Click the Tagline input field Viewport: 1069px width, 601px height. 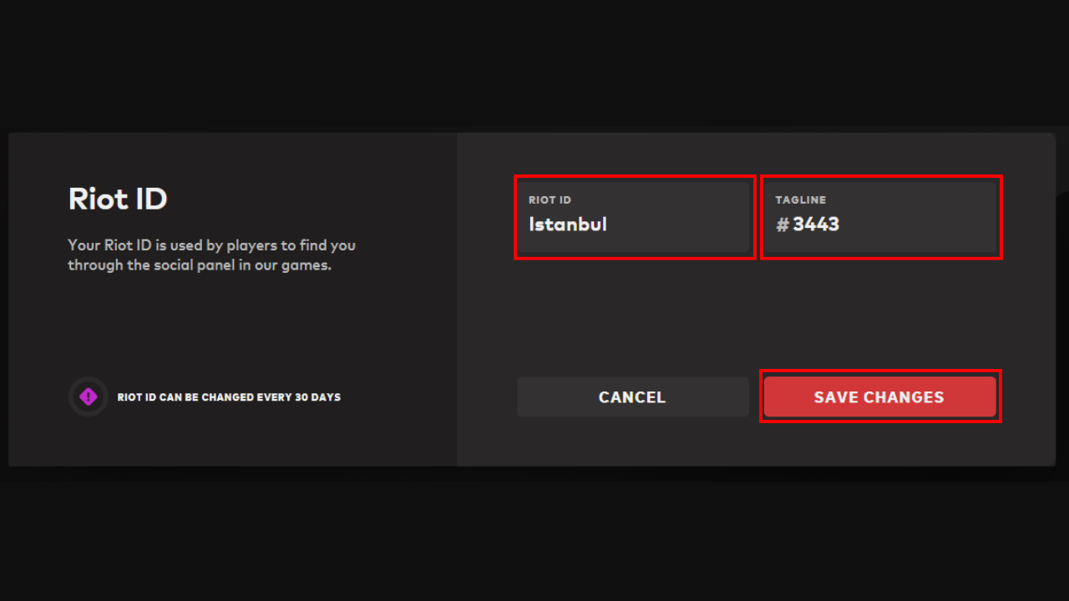881,217
